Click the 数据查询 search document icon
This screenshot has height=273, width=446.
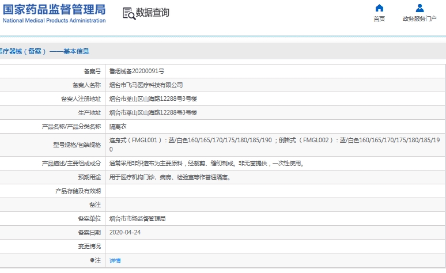[129, 13]
